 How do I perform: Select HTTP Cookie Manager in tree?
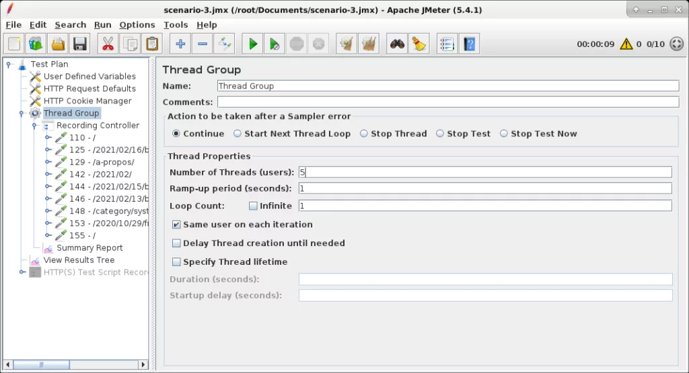(x=87, y=101)
